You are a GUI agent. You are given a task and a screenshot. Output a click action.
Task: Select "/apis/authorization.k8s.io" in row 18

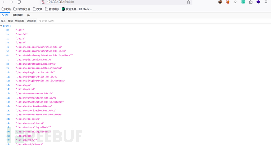[34, 106]
